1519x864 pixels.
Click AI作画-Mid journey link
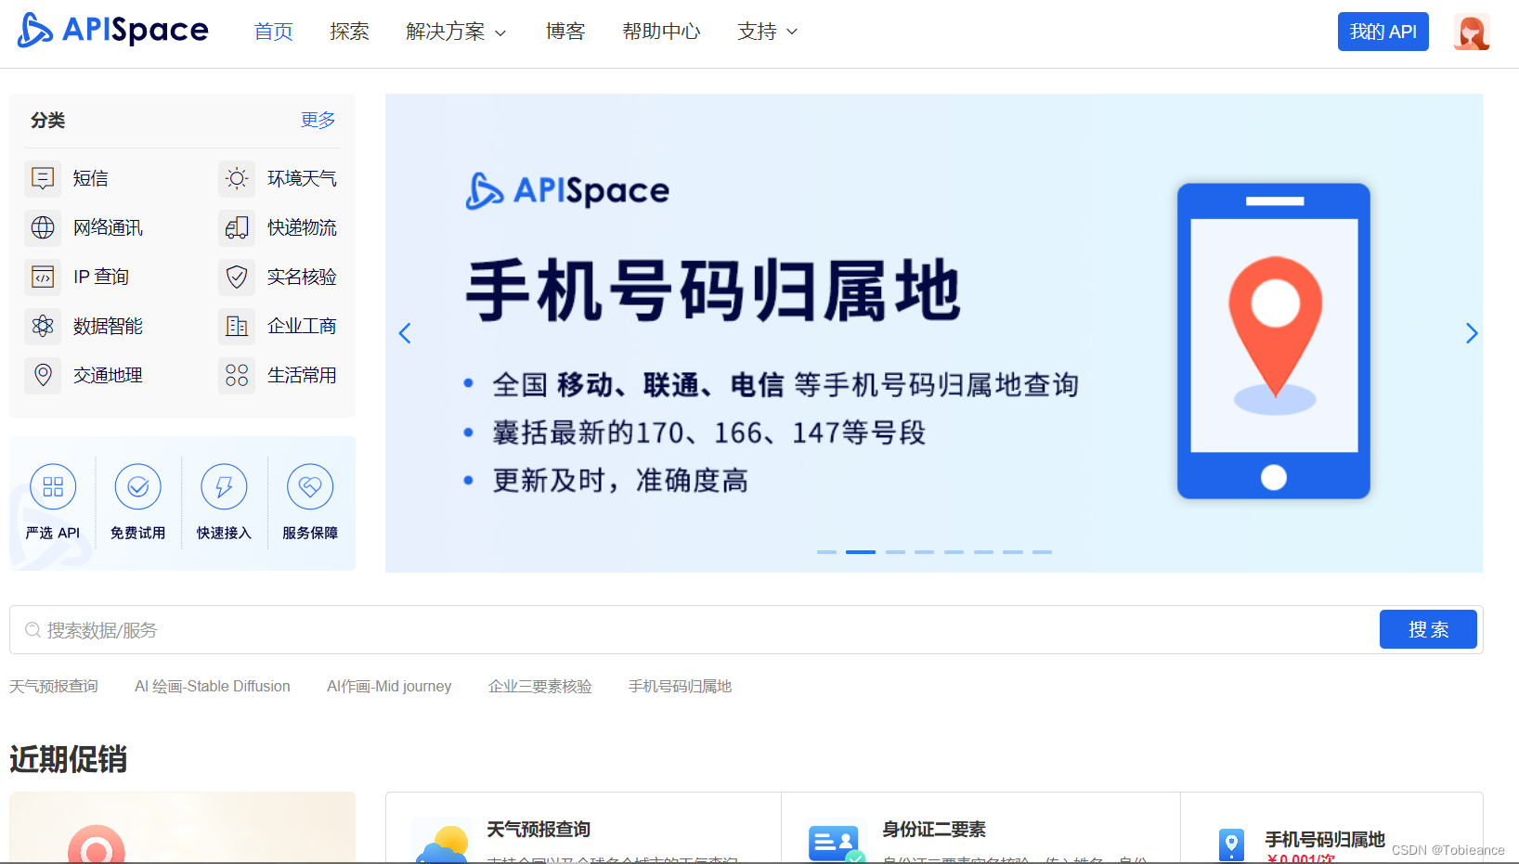point(389,686)
